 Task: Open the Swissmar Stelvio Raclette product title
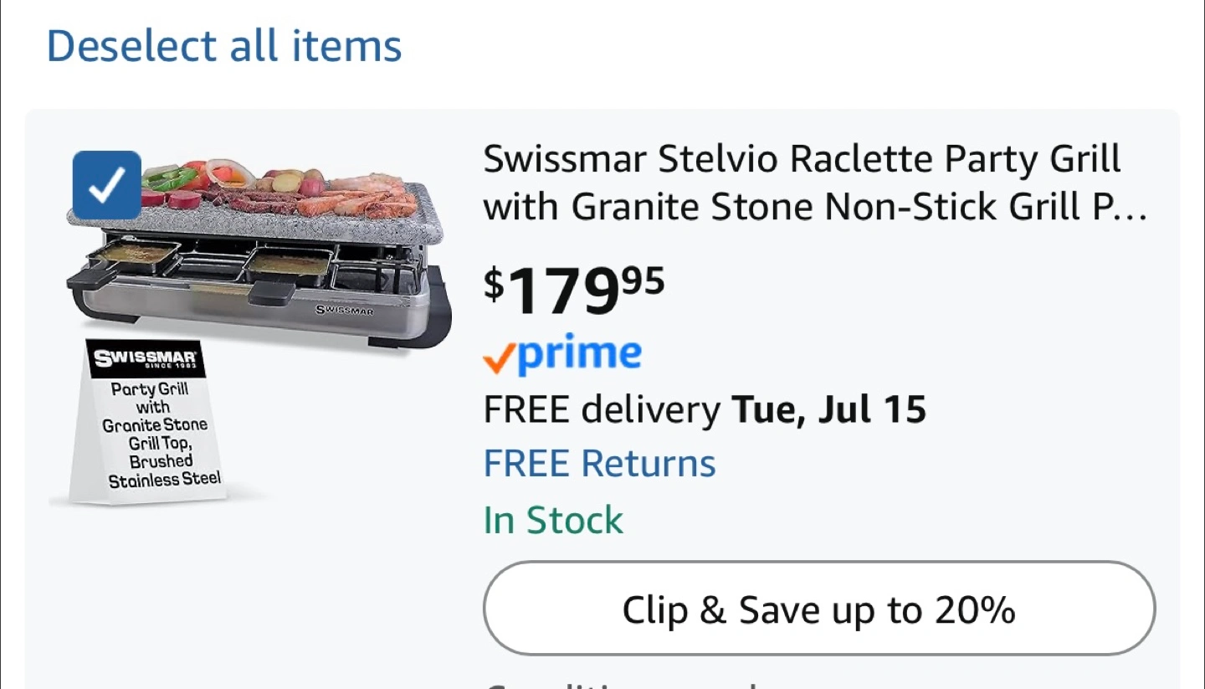tap(815, 183)
